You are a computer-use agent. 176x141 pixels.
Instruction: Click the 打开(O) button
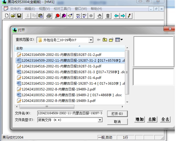pyautogui.click(x=117, y=114)
